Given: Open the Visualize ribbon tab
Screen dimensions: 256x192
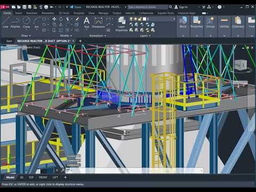Looking at the screenshot, I should 79,13.
